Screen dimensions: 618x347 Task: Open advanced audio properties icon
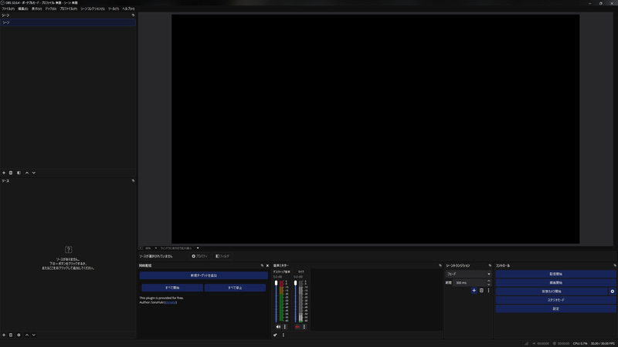[x=275, y=335]
